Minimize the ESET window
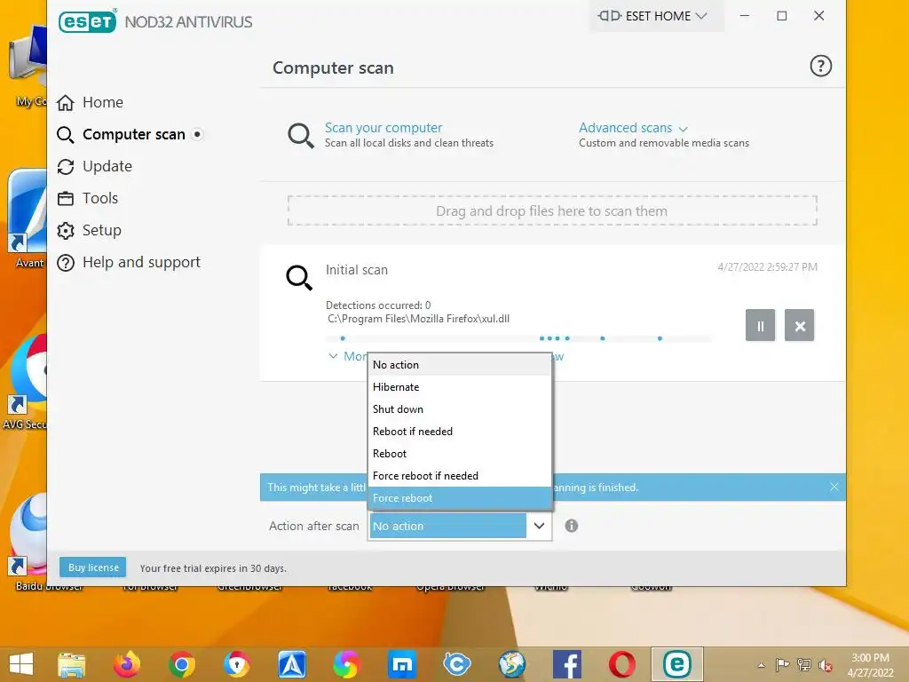This screenshot has width=909, height=682. pyautogui.click(x=745, y=16)
